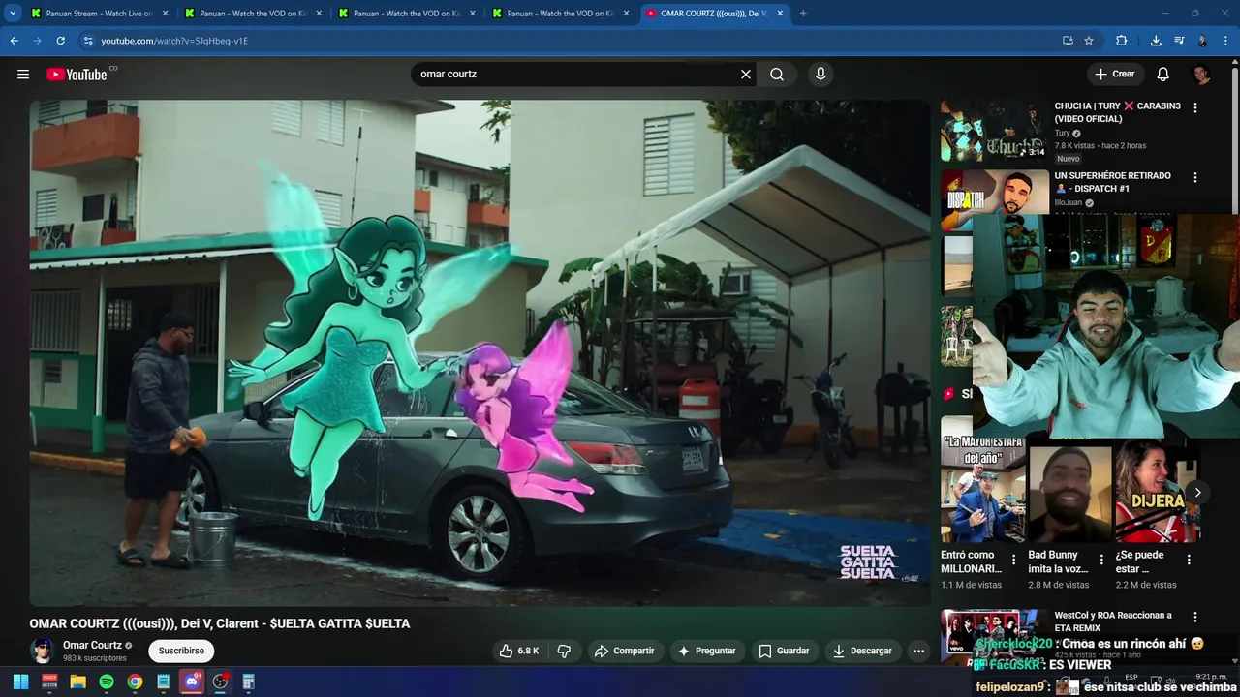Click the video player to pause
Image resolution: width=1240 pixels, height=697 pixels.
pos(480,353)
